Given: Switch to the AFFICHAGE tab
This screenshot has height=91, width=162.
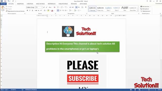Looking at the screenshot, I should [x=83, y=4].
